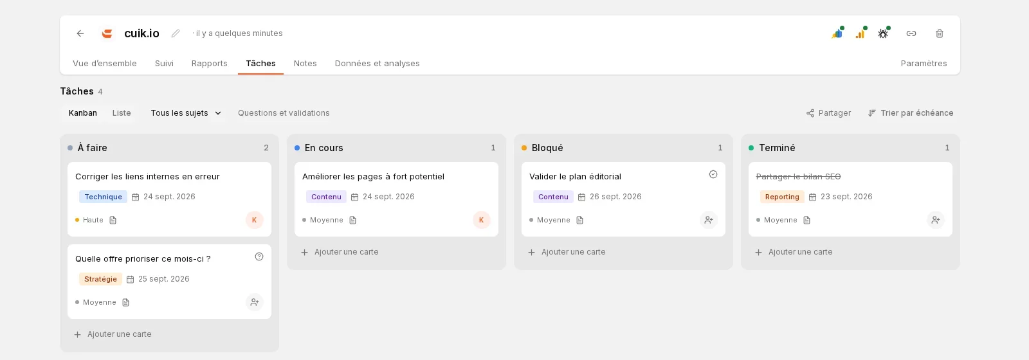Open the Quelle offre prioriser ce mois-ci card
The height and width of the screenshot is (360, 1029).
coord(169,282)
